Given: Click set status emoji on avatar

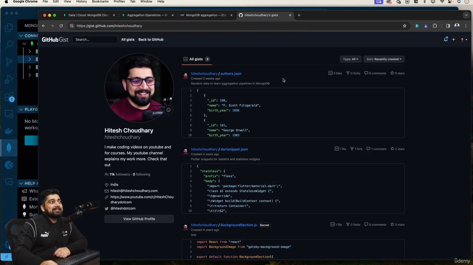Looking at the screenshot, I should (x=168, y=110).
